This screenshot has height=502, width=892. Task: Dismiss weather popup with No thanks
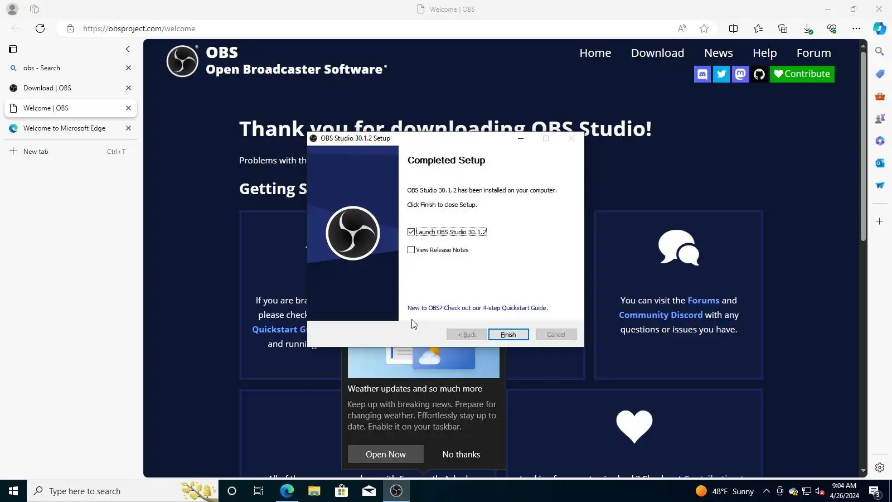(461, 455)
